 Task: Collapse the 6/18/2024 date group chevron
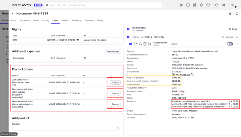[237, 37]
